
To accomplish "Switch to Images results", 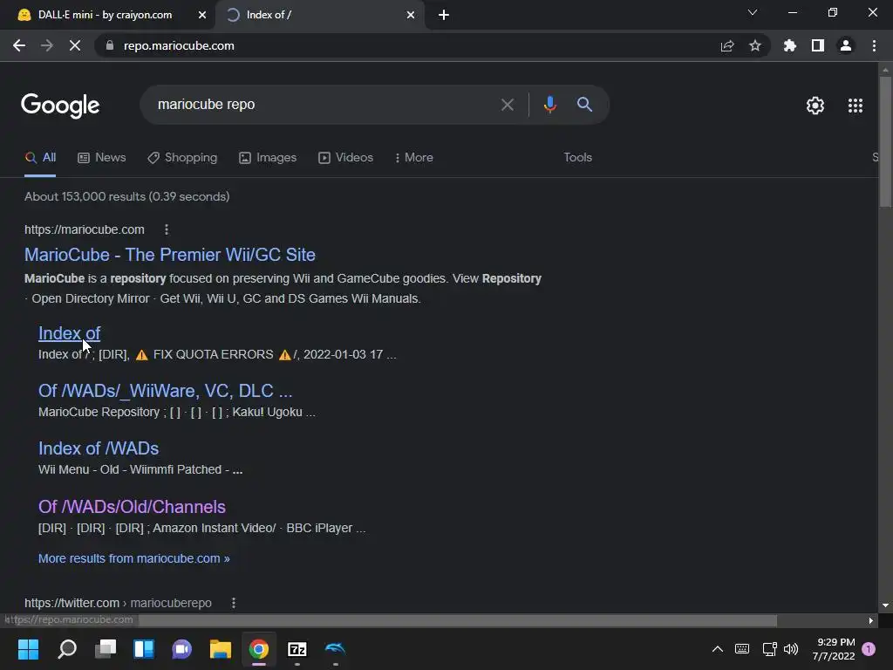I will (268, 158).
